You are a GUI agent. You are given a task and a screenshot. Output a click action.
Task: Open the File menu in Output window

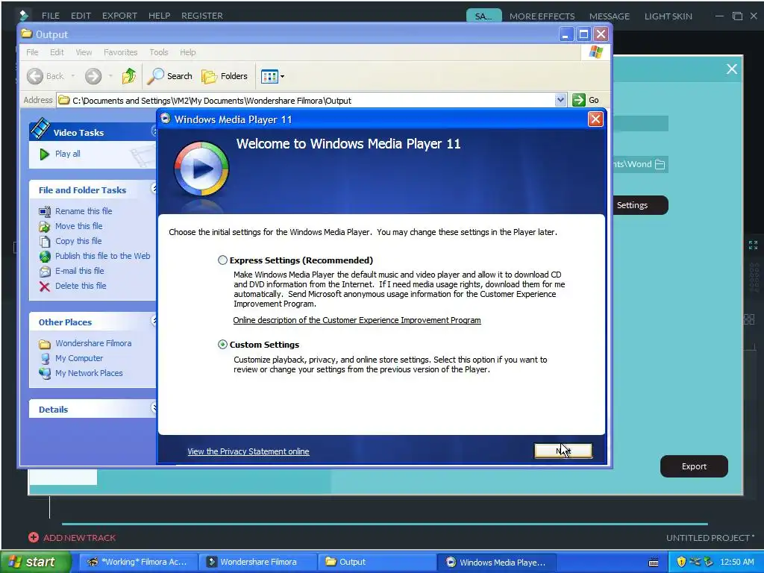32,52
